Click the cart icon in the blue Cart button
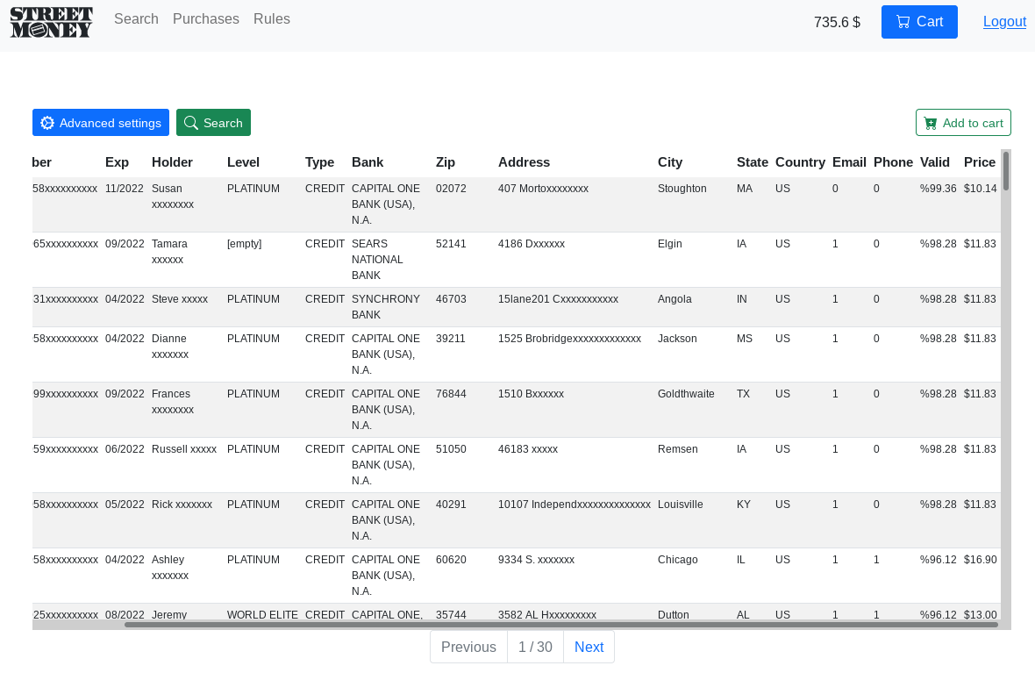Image resolution: width=1035 pixels, height=680 pixels. pyautogui.click(x=903, y=21)
